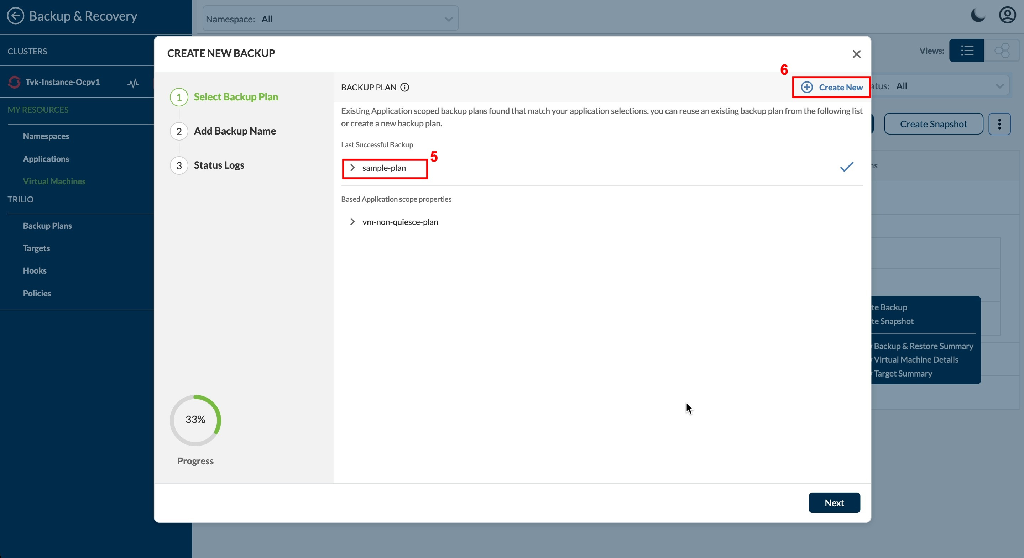The width and height of the screenshot is (1024, 558).
Task: Click the activity monitor icon beside Tvk-Instance-Ocpv1
Action: point(133,84)
